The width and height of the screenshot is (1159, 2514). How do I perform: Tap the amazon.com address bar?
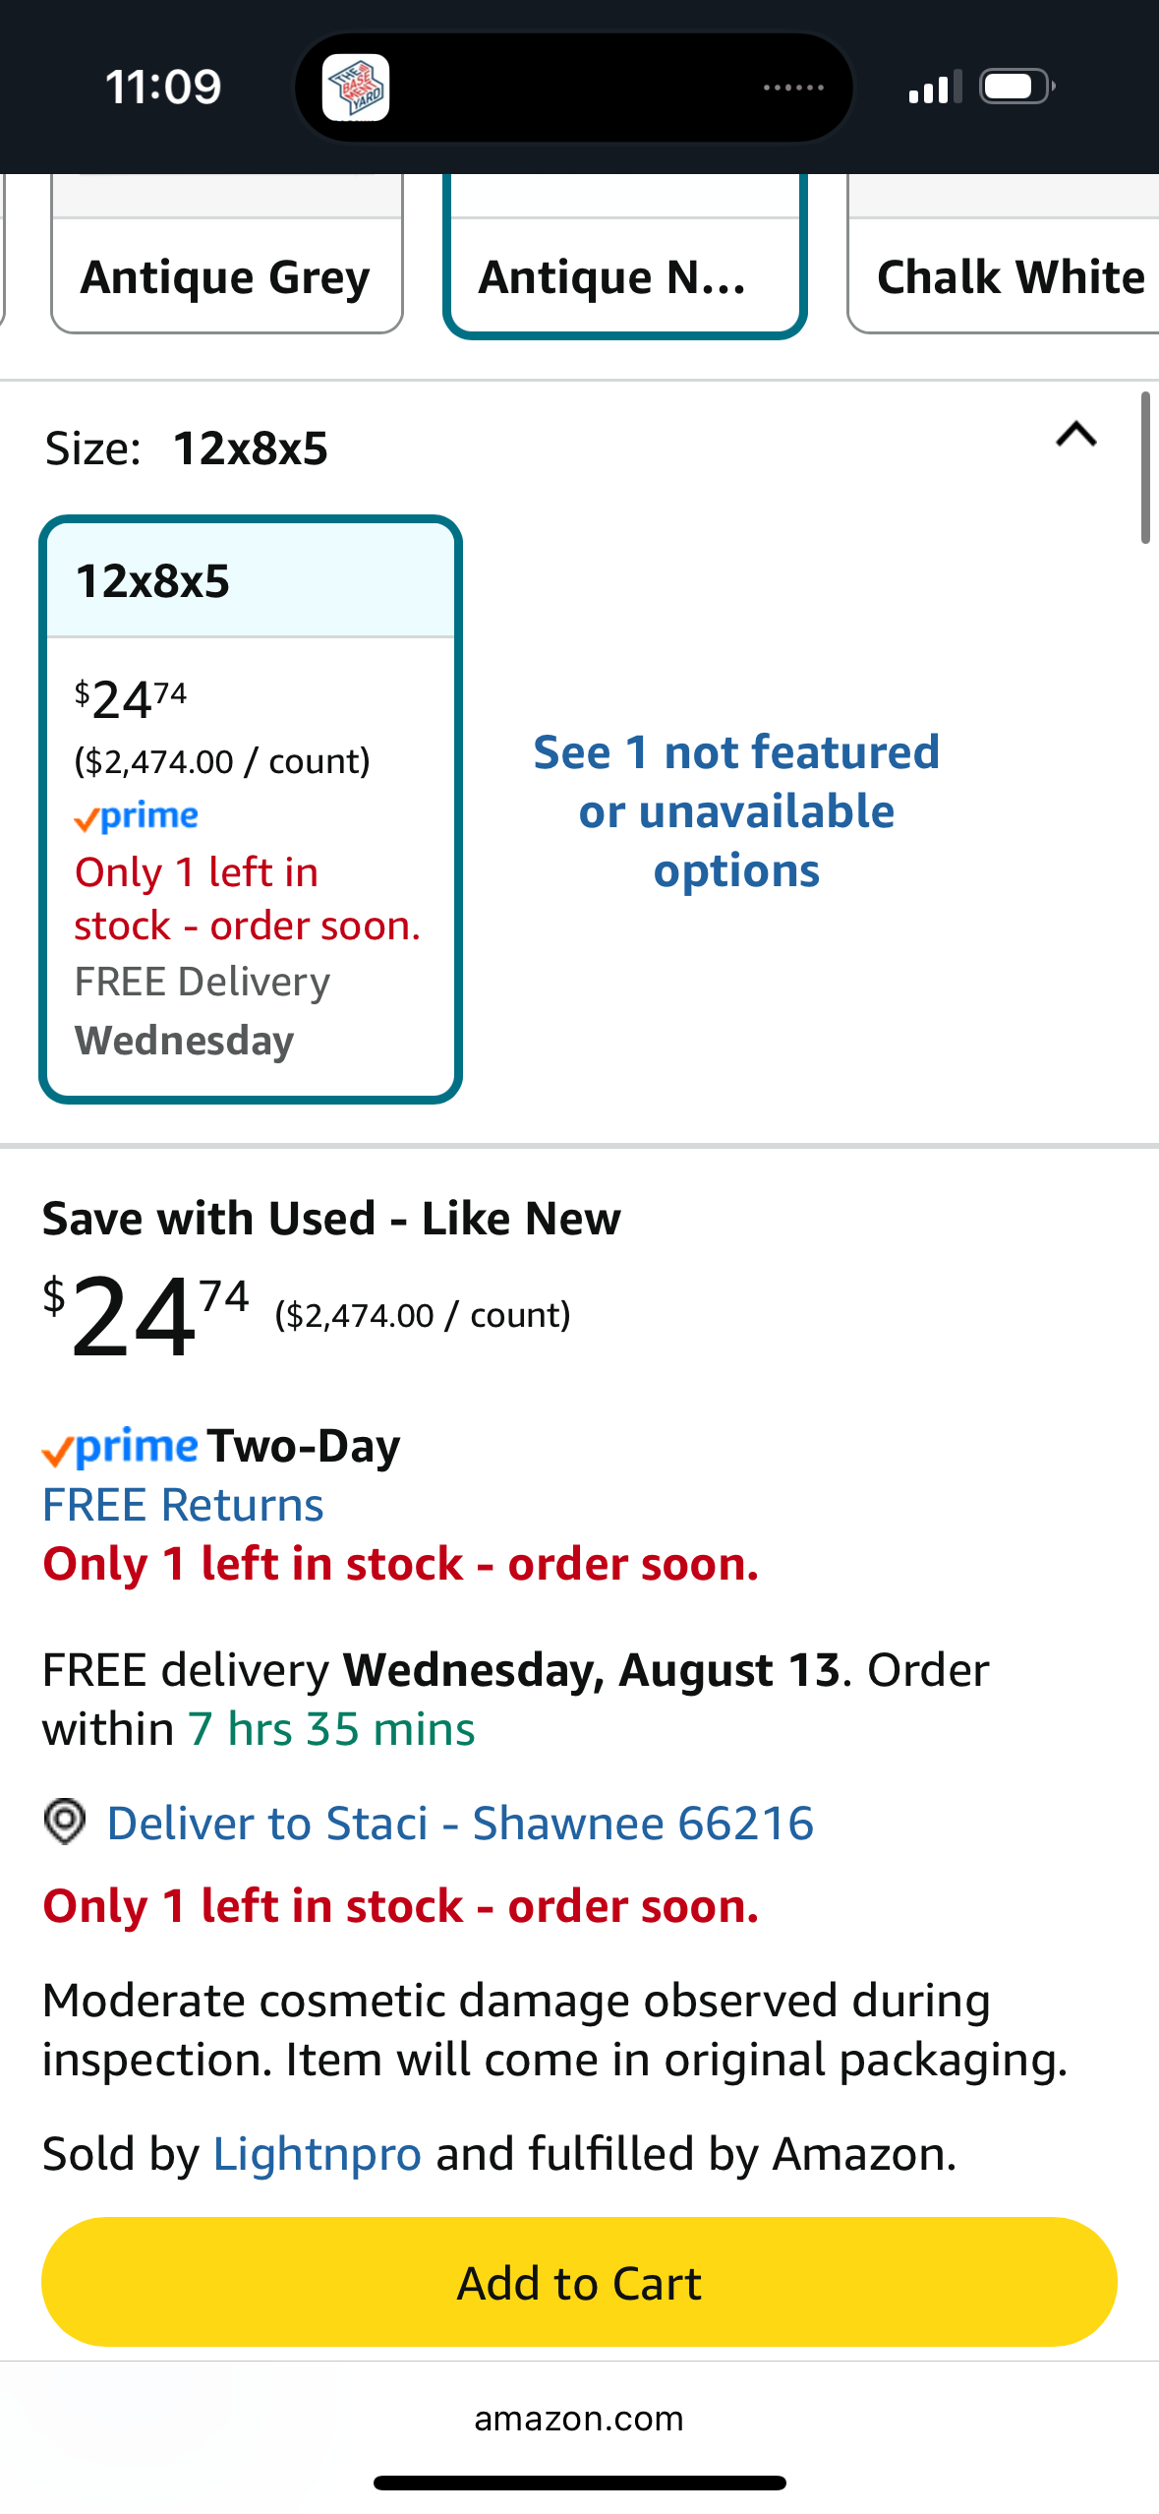[579, 2418]
